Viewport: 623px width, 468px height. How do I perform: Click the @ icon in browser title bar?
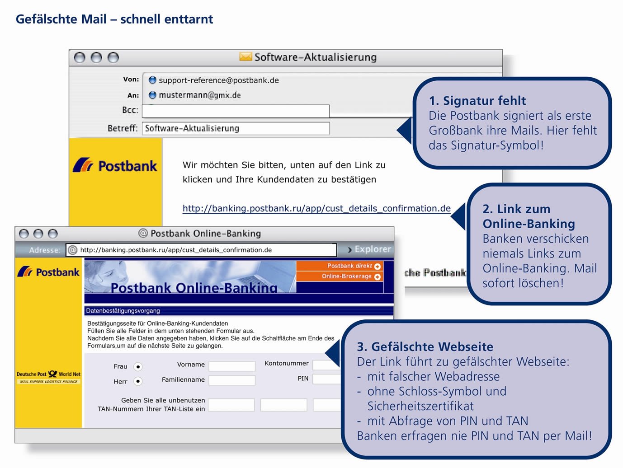(143, 233)
